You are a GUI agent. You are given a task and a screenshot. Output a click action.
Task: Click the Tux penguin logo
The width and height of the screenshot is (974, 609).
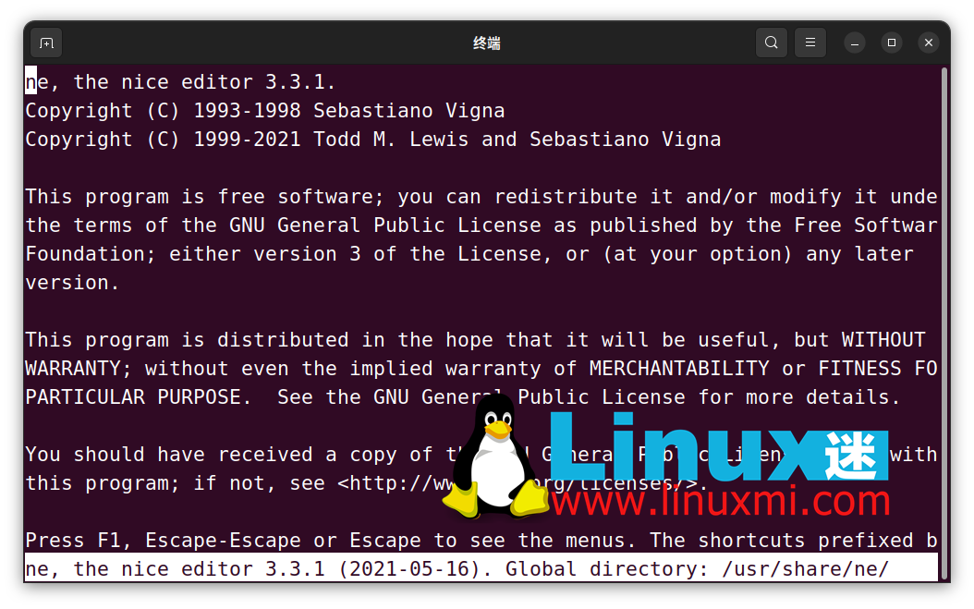[x=496, y=456]
